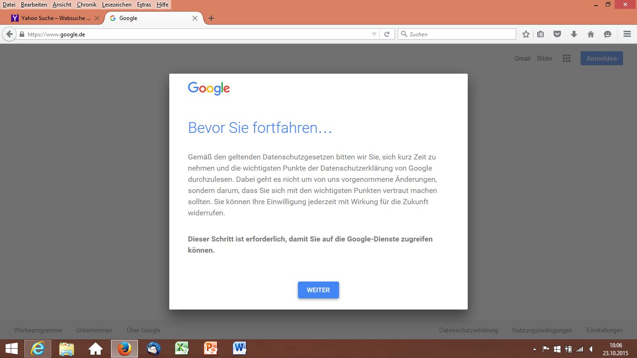Close the Google tab
The image size is (637, 358).
click(x=195, y=18)
